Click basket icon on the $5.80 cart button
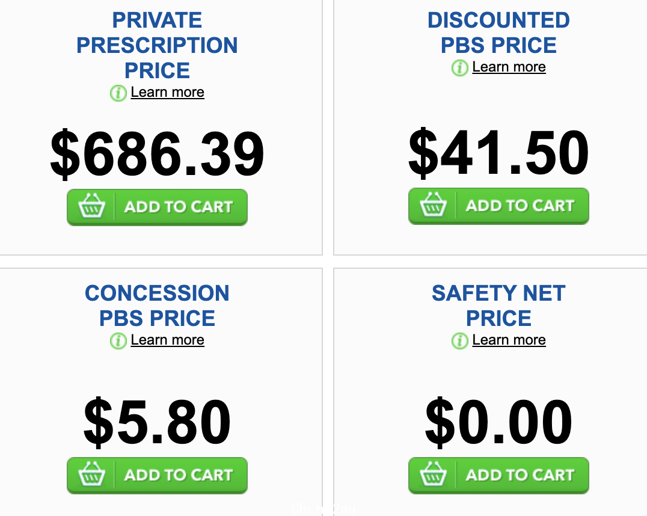The image size is (647, 516). [91, 473]
